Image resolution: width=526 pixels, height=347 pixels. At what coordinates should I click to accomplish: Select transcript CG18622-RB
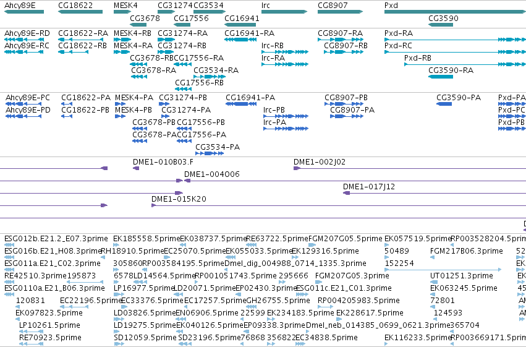pyautogui.click(x=83, y=46)
